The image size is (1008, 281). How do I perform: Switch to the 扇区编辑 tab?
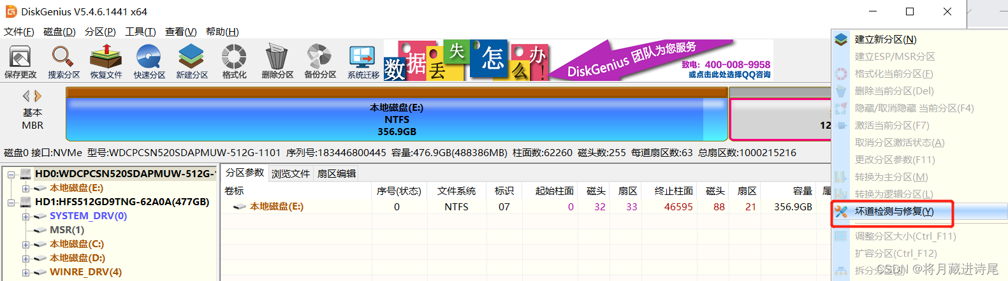337,173
